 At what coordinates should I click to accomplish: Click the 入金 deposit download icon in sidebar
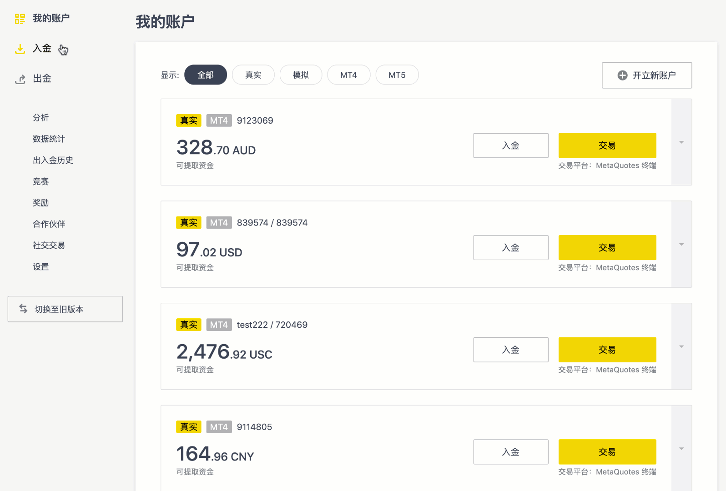pyautogui.click(x=20, y=49)
